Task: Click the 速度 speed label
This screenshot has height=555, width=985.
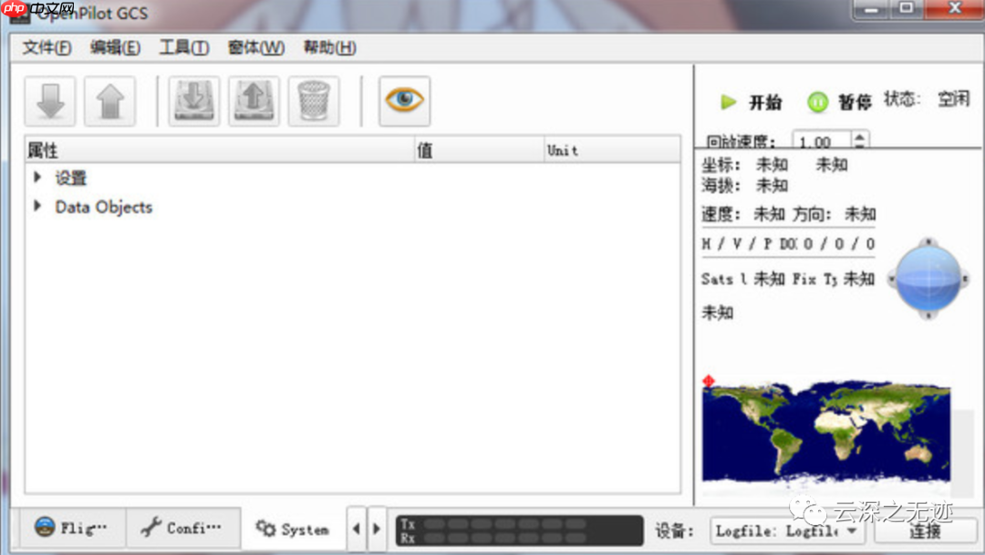Action: tap(720, 214)
